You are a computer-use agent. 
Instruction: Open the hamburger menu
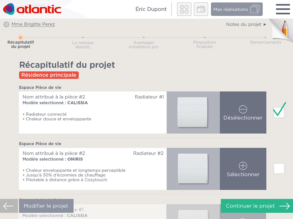(283, 9)
